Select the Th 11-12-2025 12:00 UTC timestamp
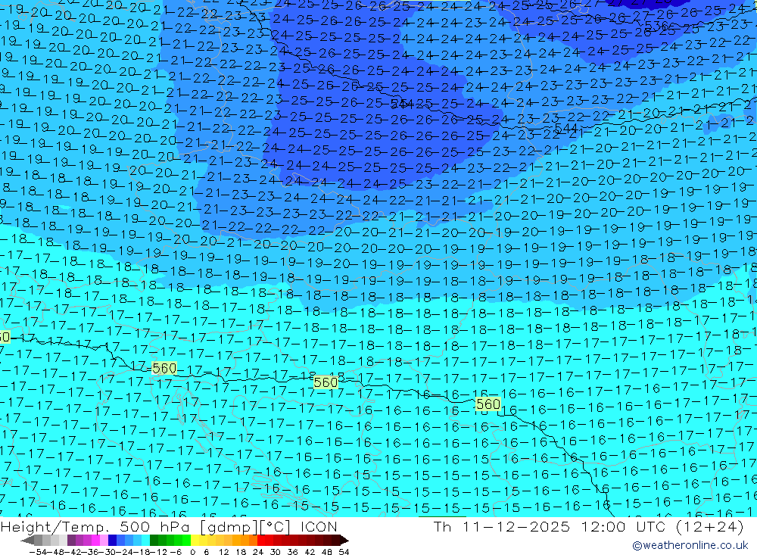This screenshot has height=555, width=757. [549, 526]
